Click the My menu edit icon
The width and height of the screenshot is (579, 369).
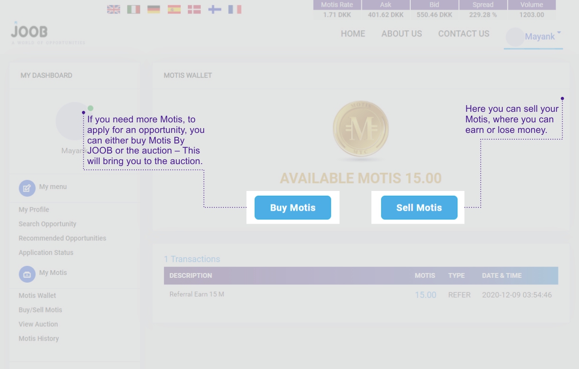27,188
